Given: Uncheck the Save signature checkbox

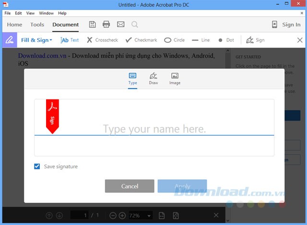Looking at the screenshot, I should click(37, 166).
